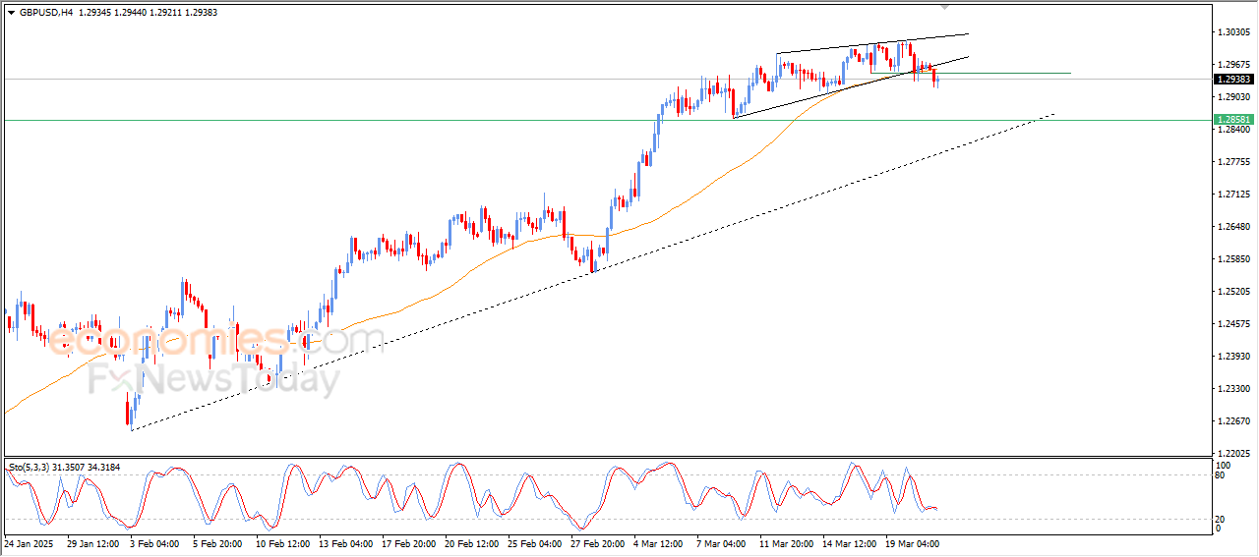Click the 25 Feb 04:00 time label
This screenshot has height=557, width=1259.
(534, 542)
